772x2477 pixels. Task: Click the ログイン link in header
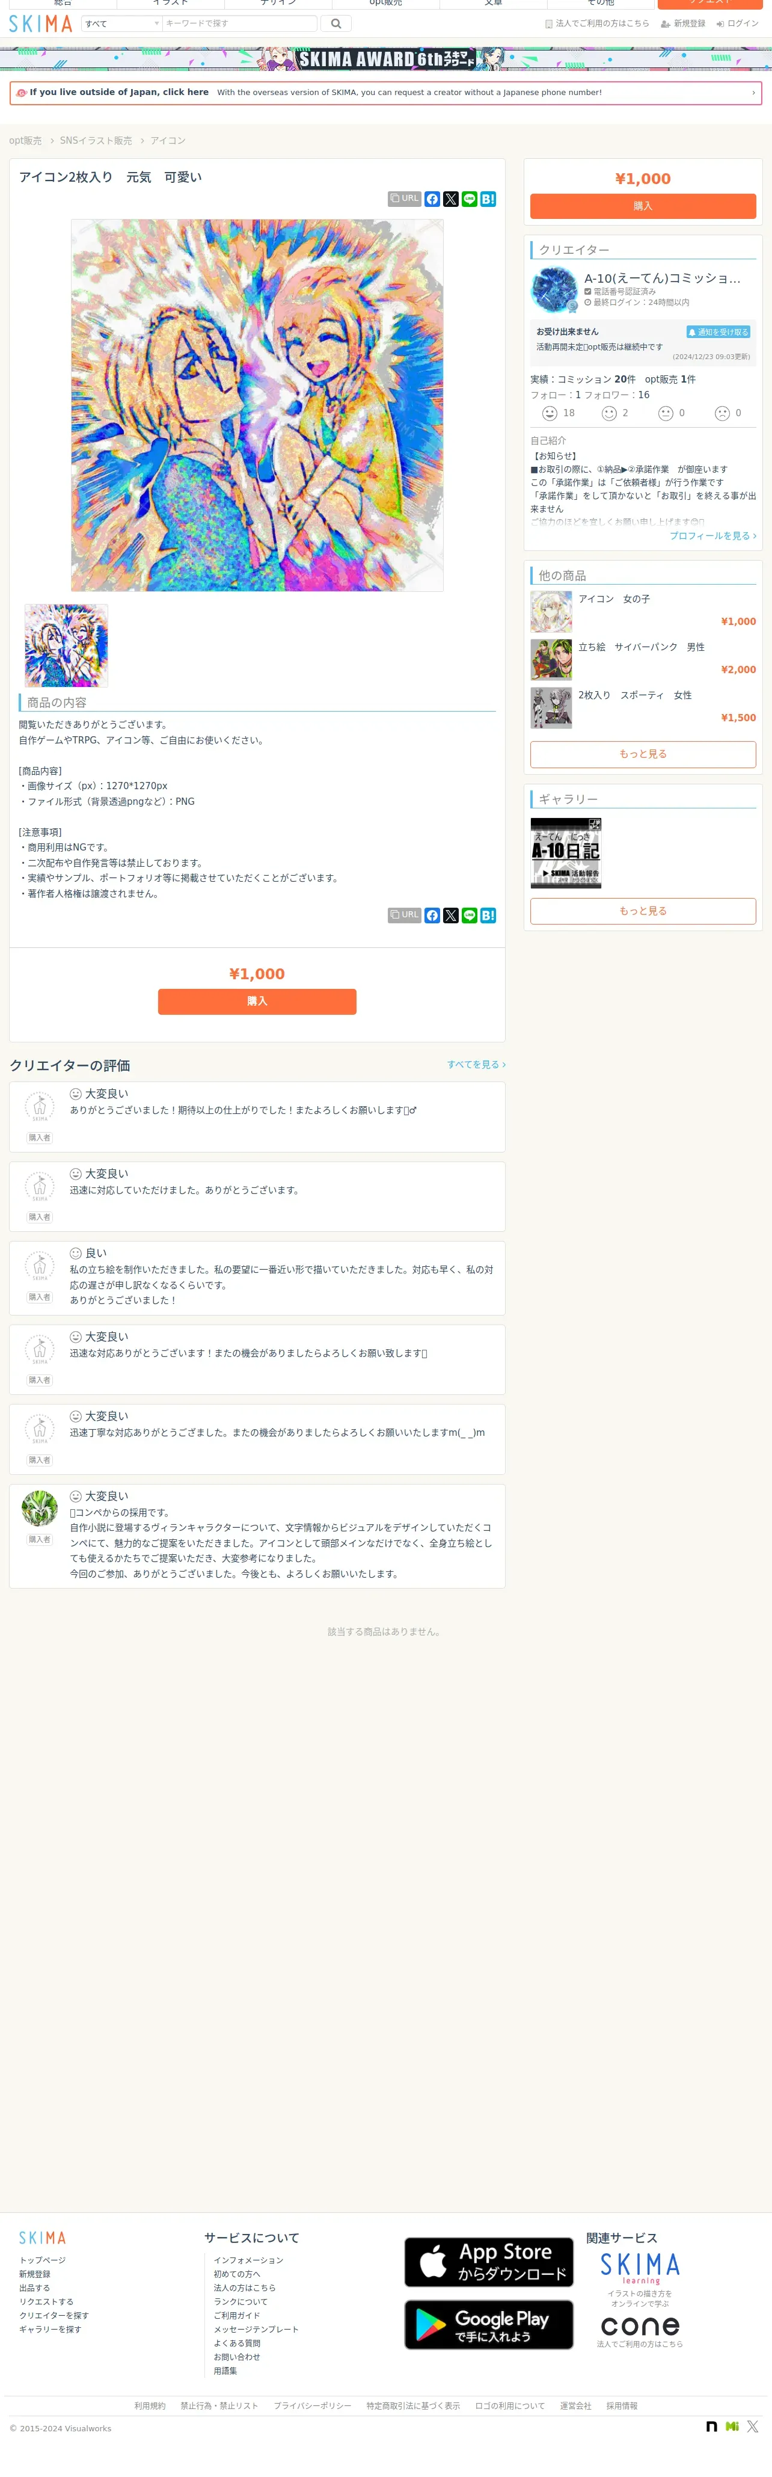pos(737,23)
